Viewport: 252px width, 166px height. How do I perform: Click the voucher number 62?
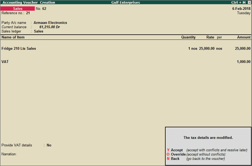(x=44, y=9)
